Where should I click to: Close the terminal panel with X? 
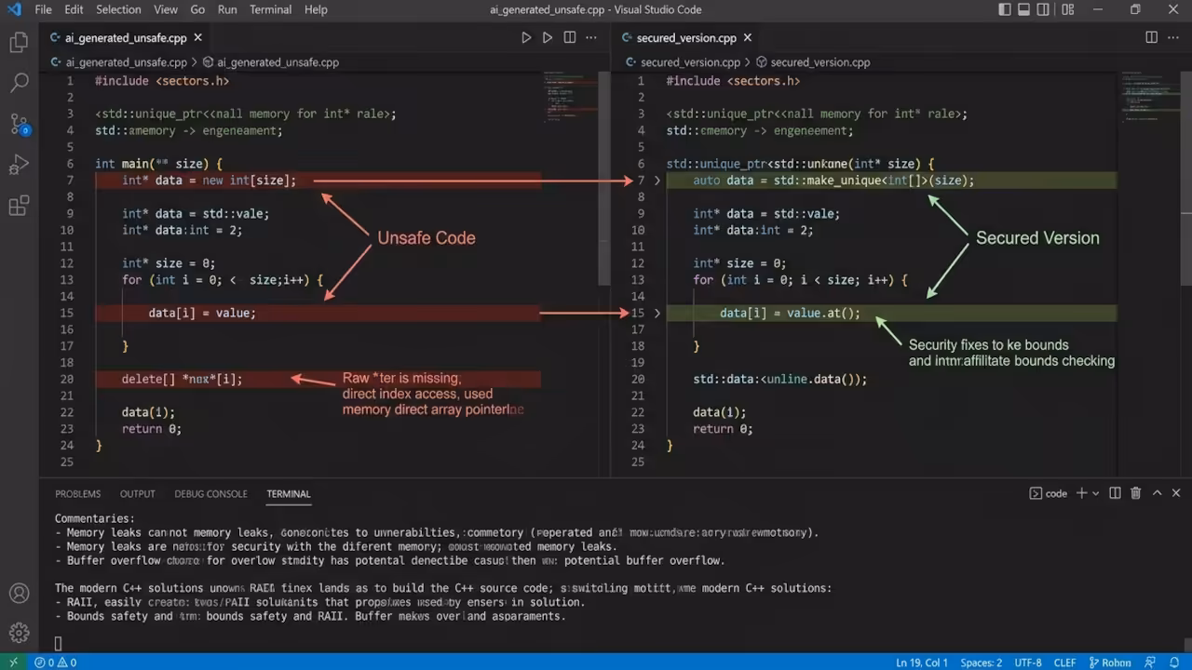click(1176, 493)
